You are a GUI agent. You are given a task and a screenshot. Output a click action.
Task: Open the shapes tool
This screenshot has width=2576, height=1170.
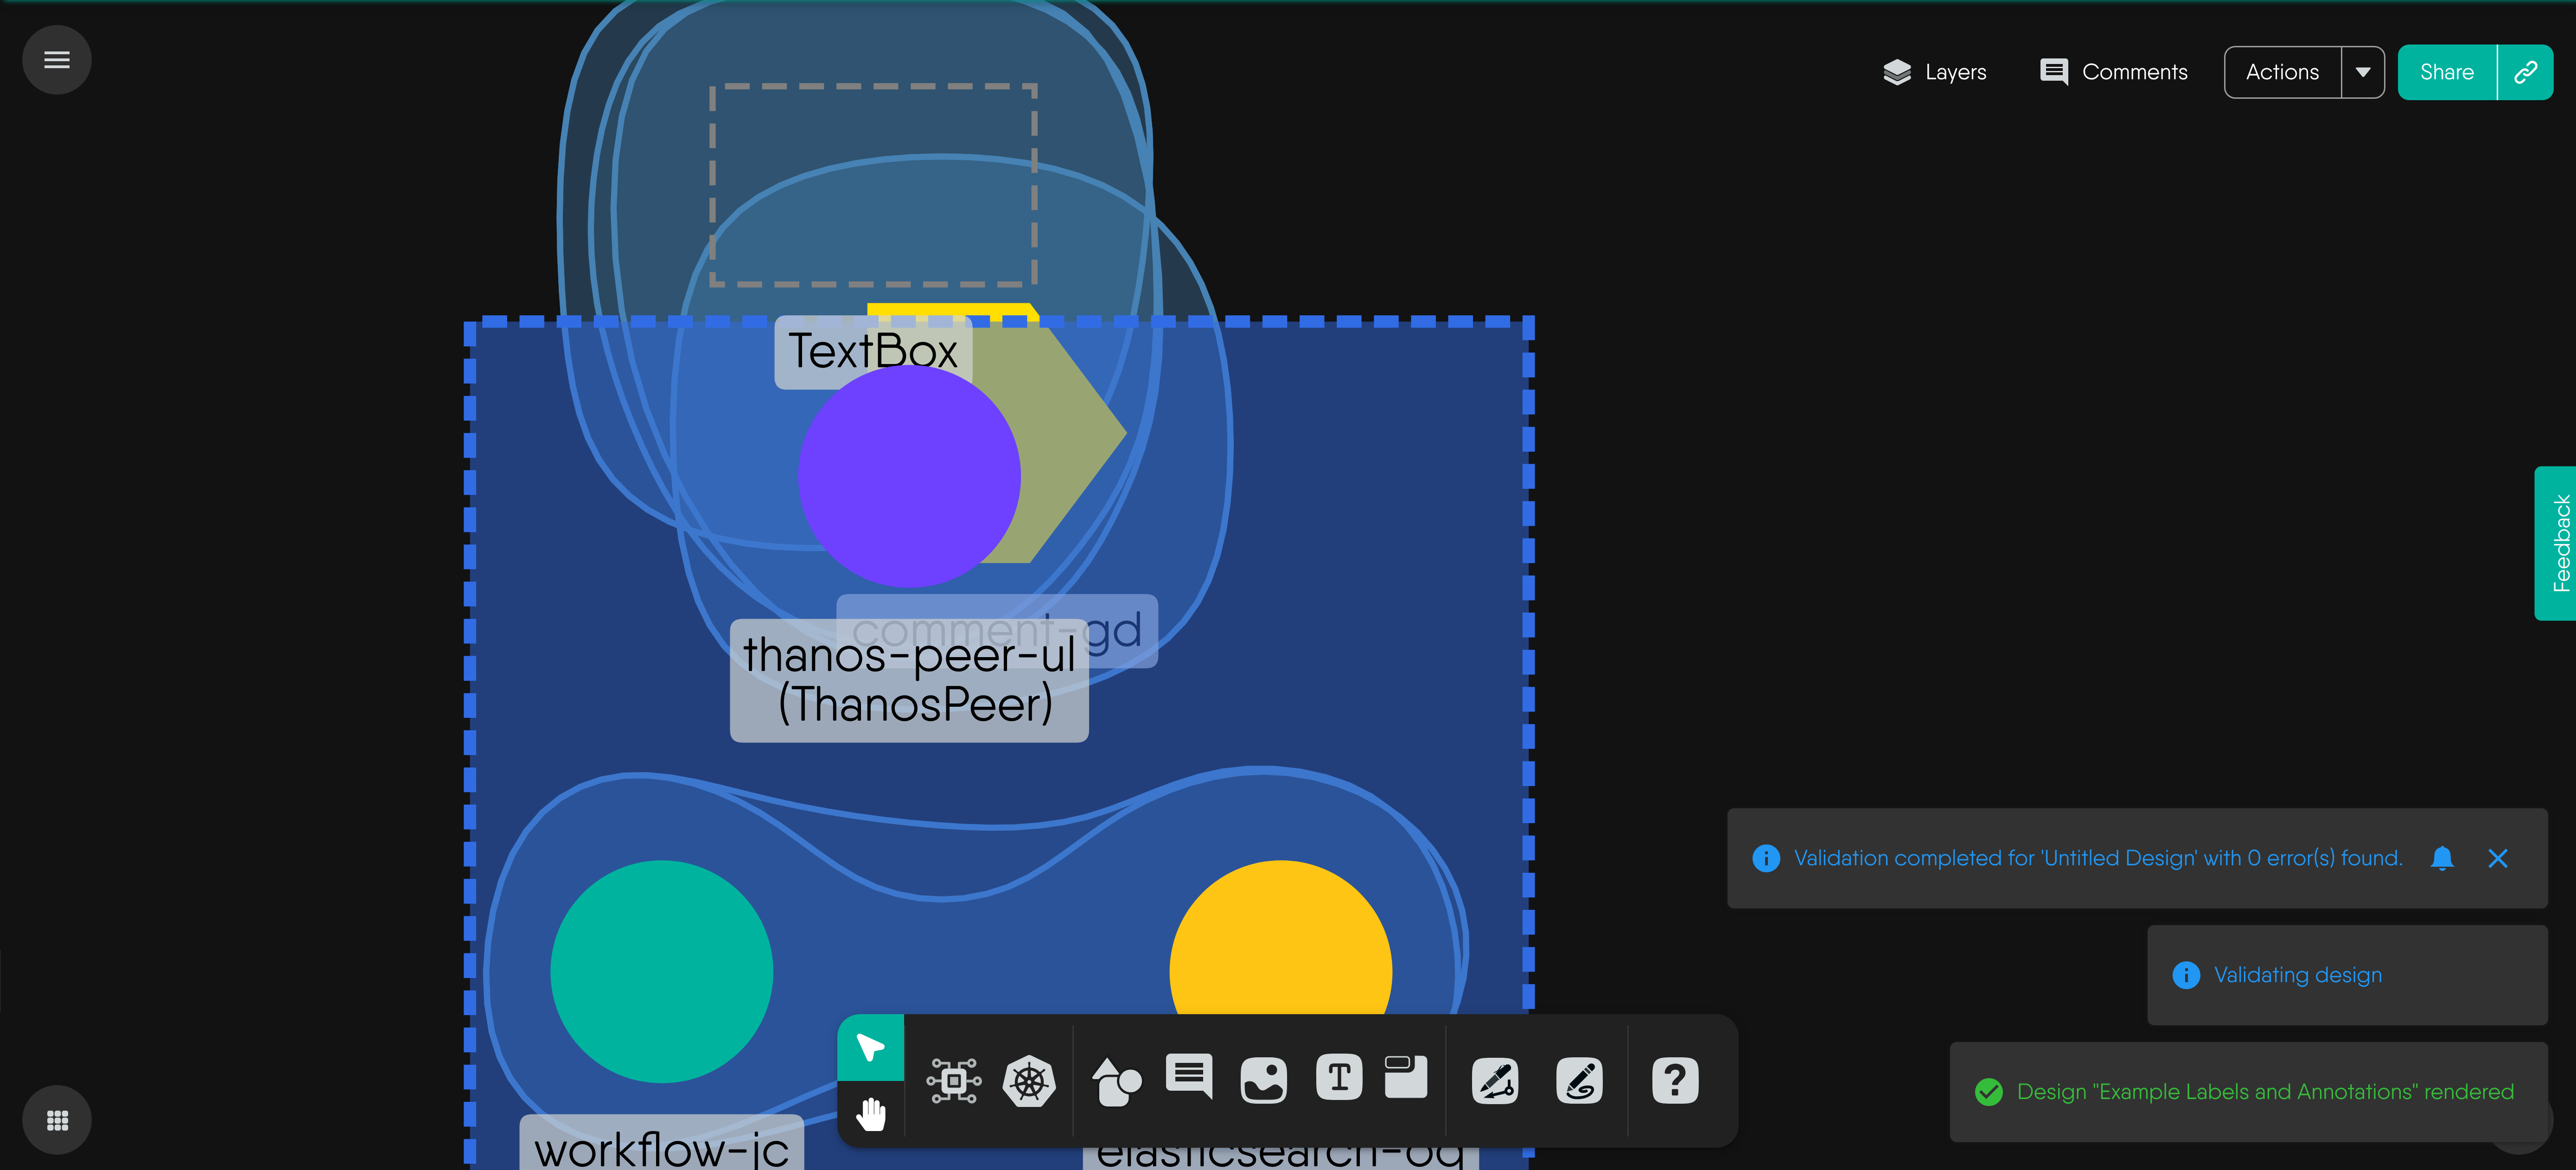tap(1116, 1081)
